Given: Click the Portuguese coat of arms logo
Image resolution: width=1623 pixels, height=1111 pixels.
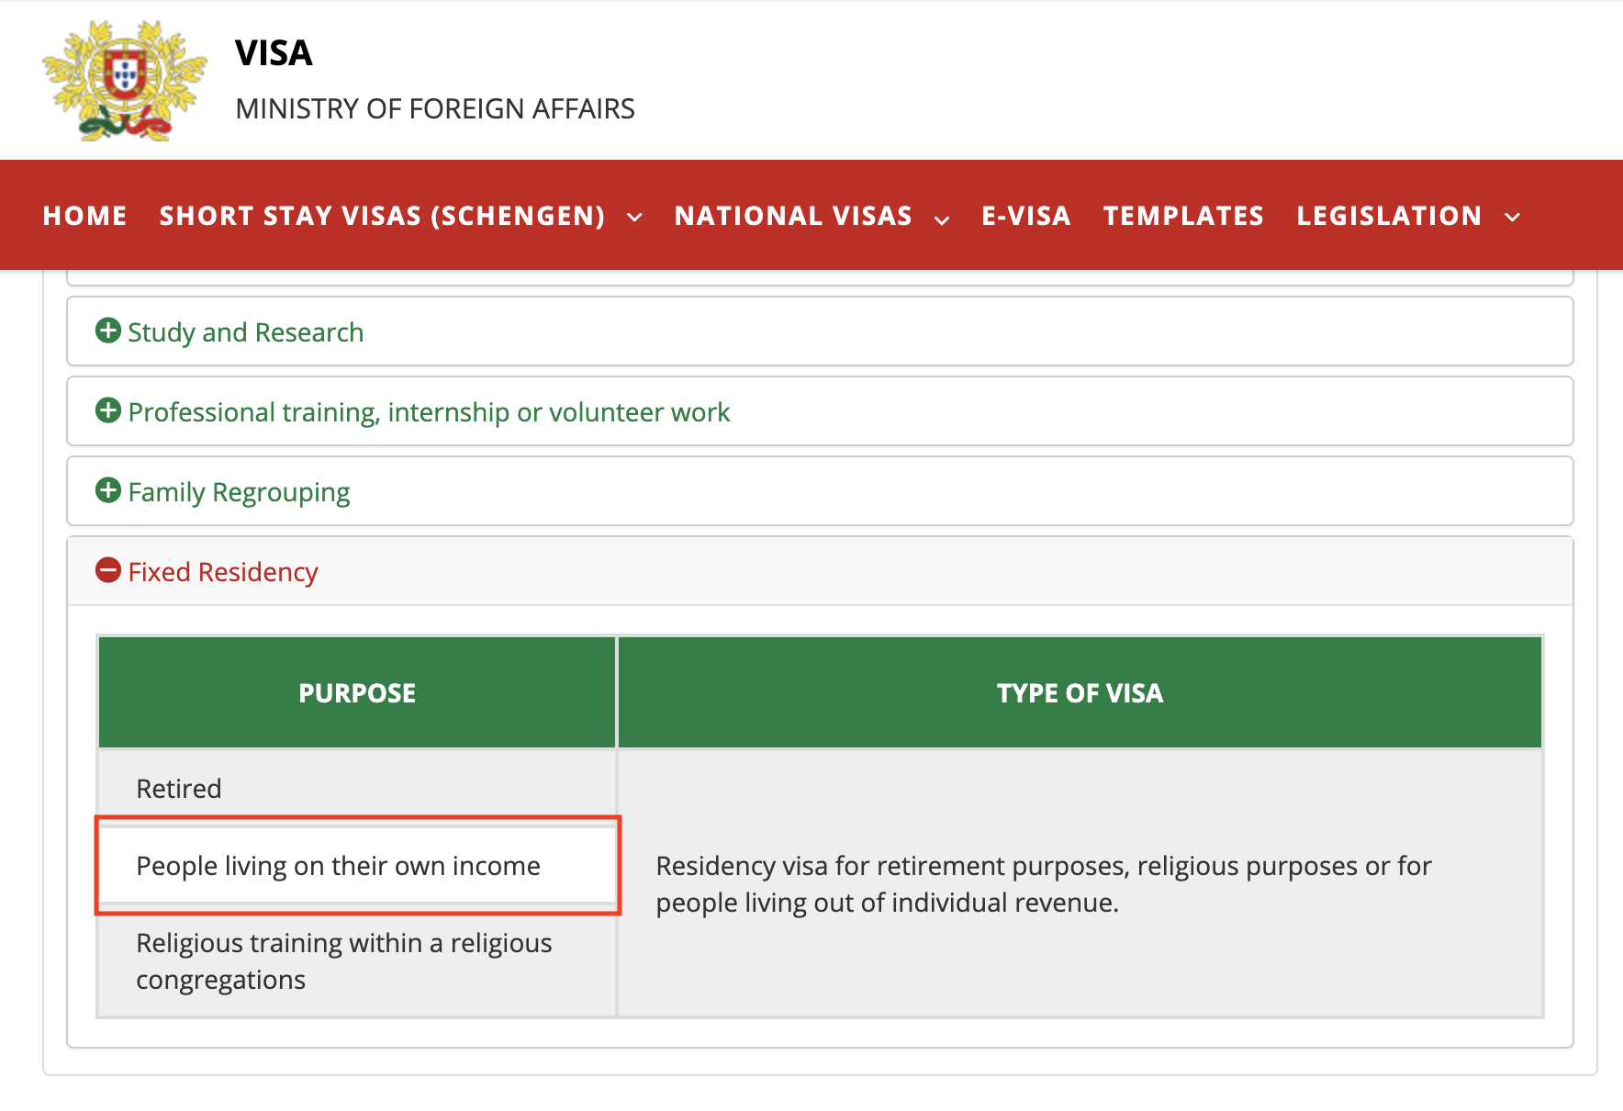Looking at the screenshot, I should pos(125,81).
